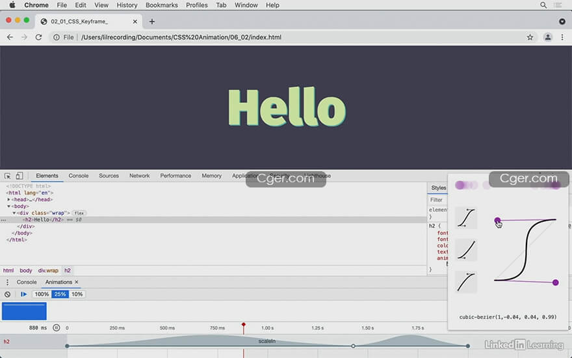572x358 pixels.
Task: Set animation playback speed to 100%
Action: [x=42, y=294]
